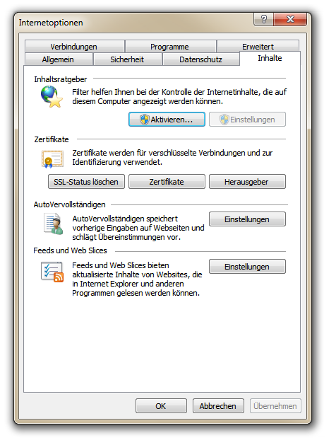Confirm the dialog with OK
This screenshot has height=445, width=336.
[161, 406]
